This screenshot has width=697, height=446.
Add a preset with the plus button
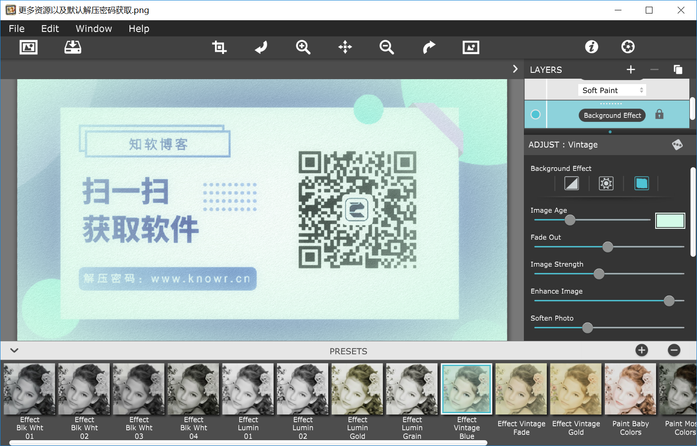[x=642, y=350]
